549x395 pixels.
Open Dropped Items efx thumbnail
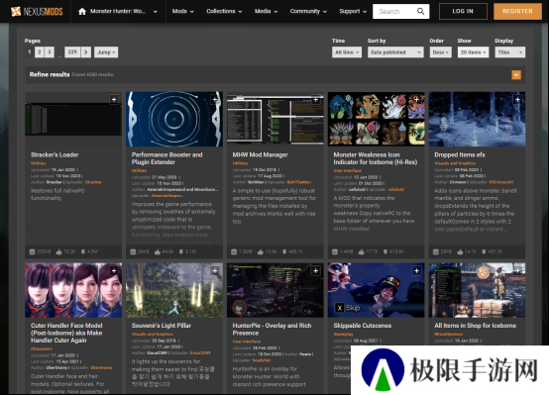coord(477,119)
